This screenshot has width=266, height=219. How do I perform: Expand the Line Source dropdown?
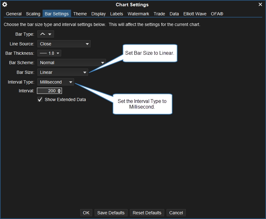[64, 44]
